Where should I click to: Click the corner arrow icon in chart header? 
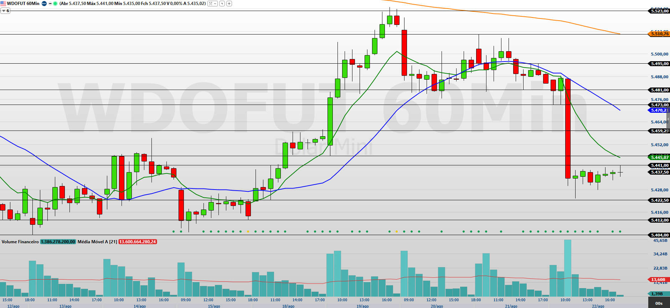(222, 4)
